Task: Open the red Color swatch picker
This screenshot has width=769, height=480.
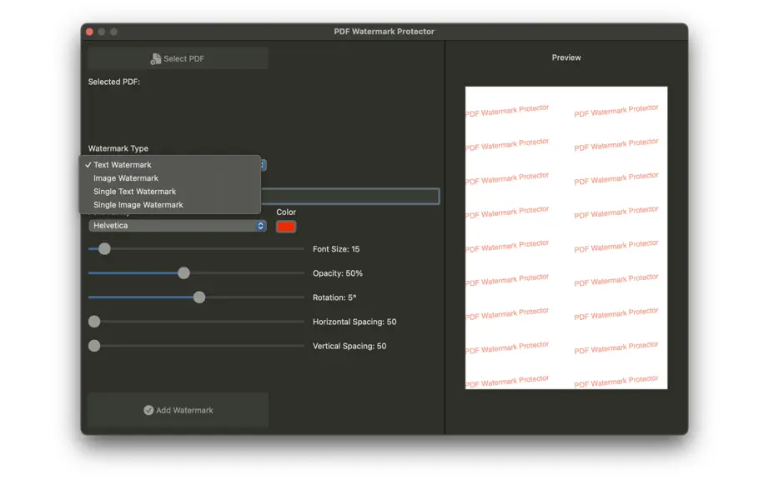Action: pos(286,227)
